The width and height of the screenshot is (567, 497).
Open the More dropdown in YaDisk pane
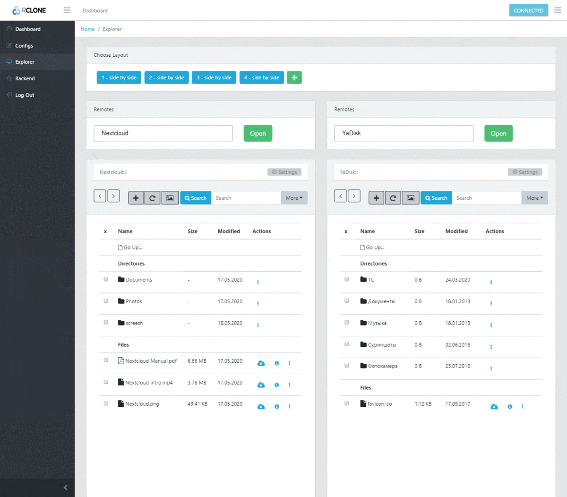point(534,198)
